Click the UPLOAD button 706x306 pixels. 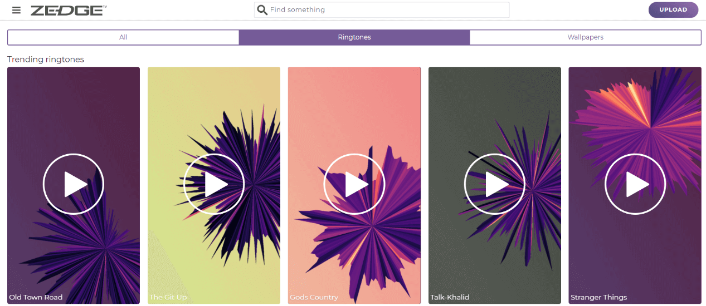[x=673, y=10]
